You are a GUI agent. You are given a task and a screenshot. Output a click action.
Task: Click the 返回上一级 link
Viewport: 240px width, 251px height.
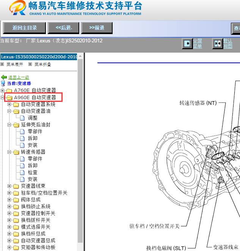pyautogui.click(x=19, y=77)
